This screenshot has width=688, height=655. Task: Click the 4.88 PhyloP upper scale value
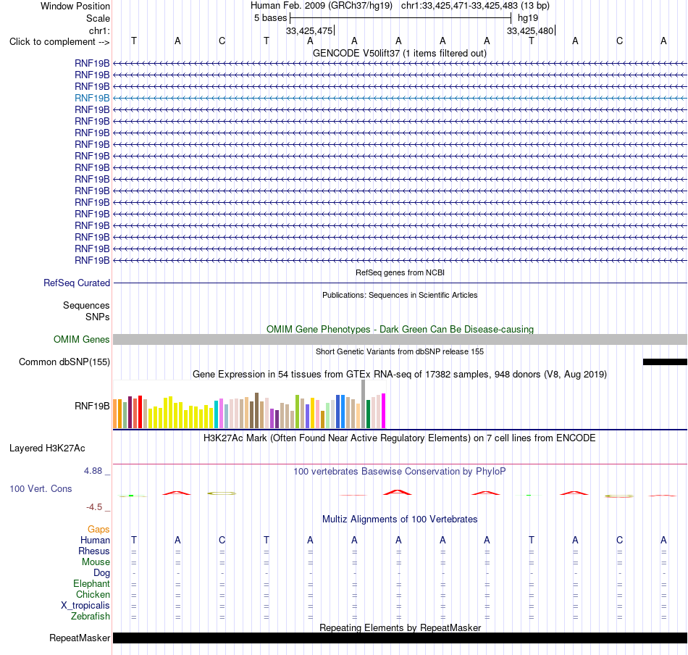93,471
